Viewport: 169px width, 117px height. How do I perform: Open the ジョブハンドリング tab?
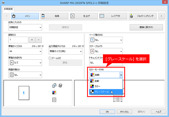142,16
